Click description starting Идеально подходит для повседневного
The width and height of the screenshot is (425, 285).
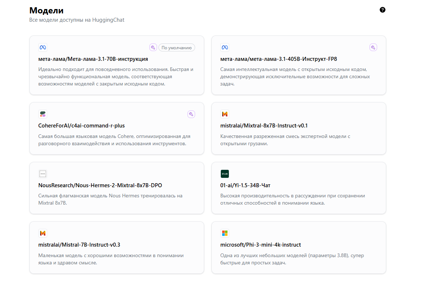point(116,77)
